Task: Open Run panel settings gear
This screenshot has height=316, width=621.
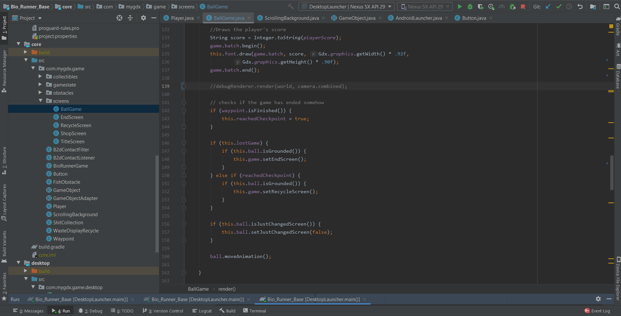Action: click(x=598, y=299)
